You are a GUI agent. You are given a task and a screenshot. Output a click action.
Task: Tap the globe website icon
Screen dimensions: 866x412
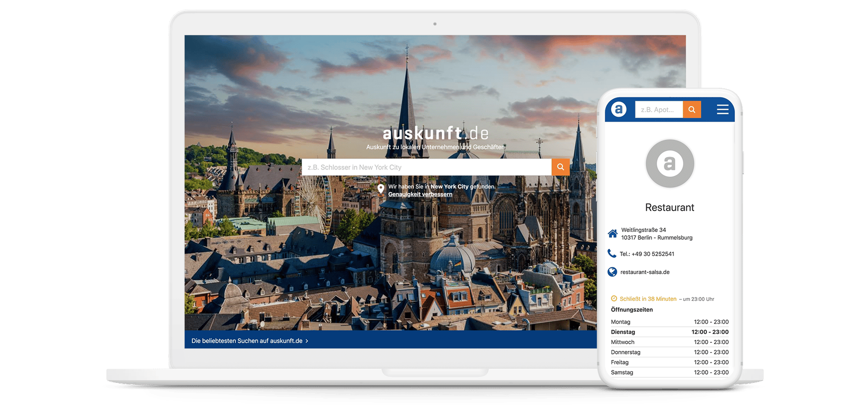point(612,272)
